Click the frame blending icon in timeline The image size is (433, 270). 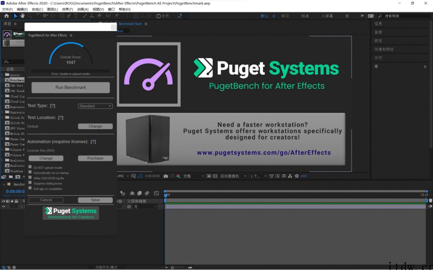point(140,194)
